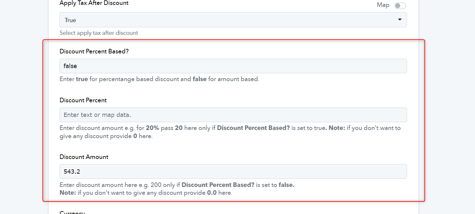Click bold '0.0' in Discount Amount hint
The height and width of the screenshot is (214, 475).
click(212, 193)
